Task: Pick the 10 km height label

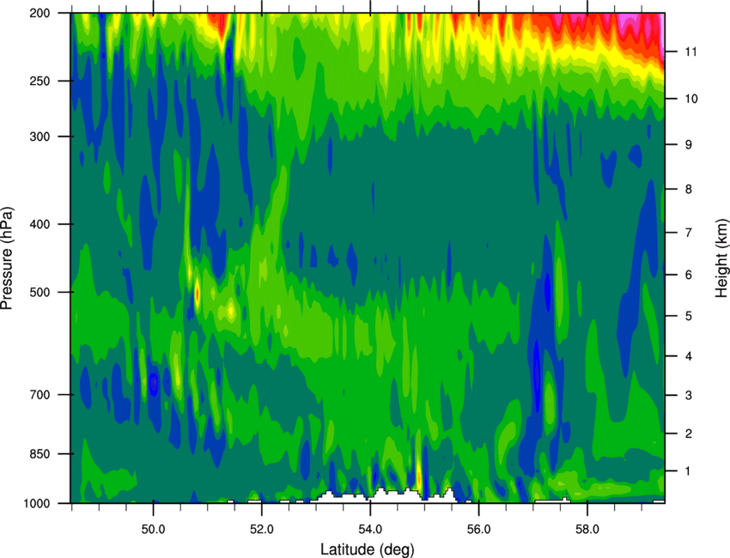Action: [690, 99]
